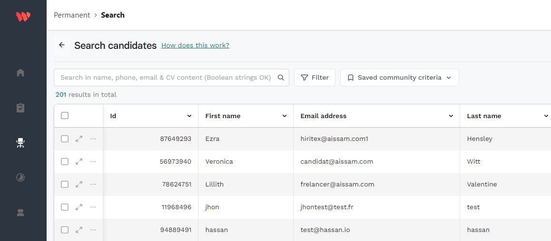Expand the Id column sort arrow

[189, 116]
